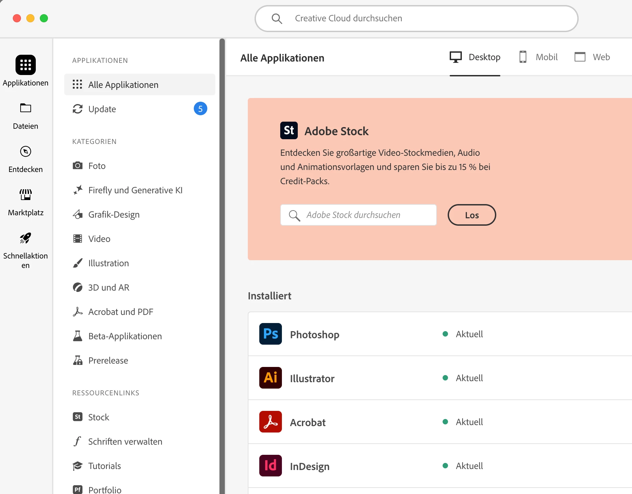Open the Schriften verwalten link
The height and width of the screenshot is (494, 632).
coord(140,441)
